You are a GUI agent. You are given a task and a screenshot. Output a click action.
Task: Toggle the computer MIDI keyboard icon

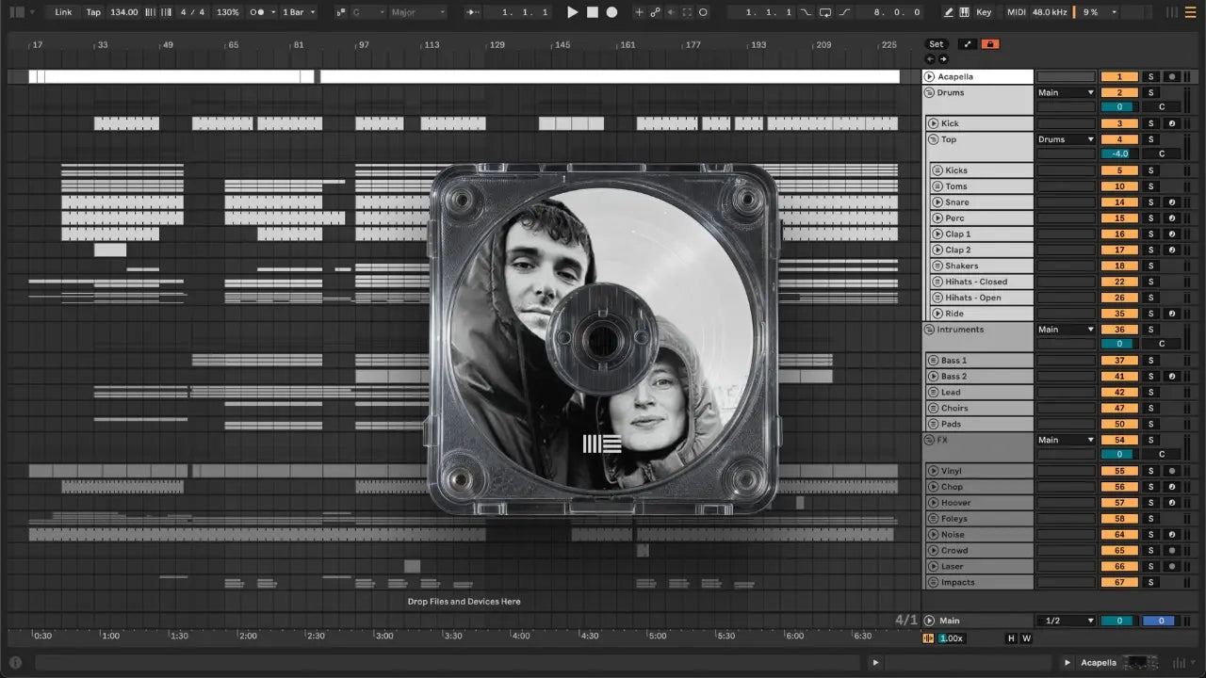[x=964, y=12]
